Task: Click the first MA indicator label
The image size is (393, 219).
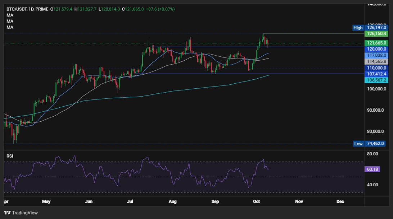Action: [10, 15]
